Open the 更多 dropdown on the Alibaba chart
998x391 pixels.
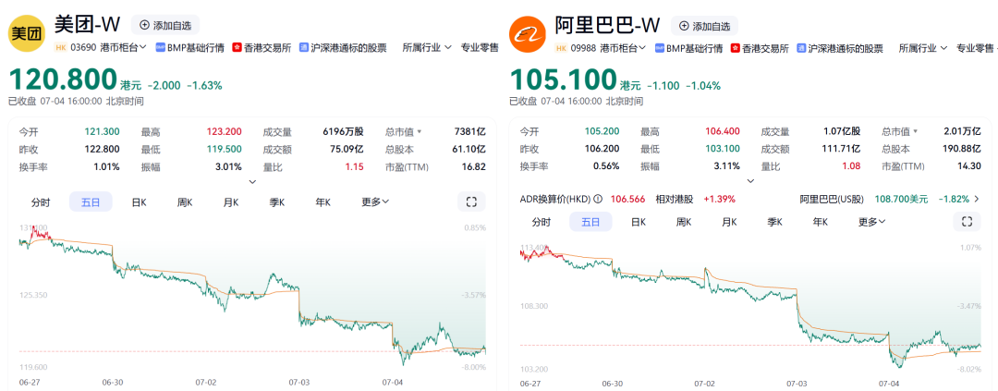point(872,222)
